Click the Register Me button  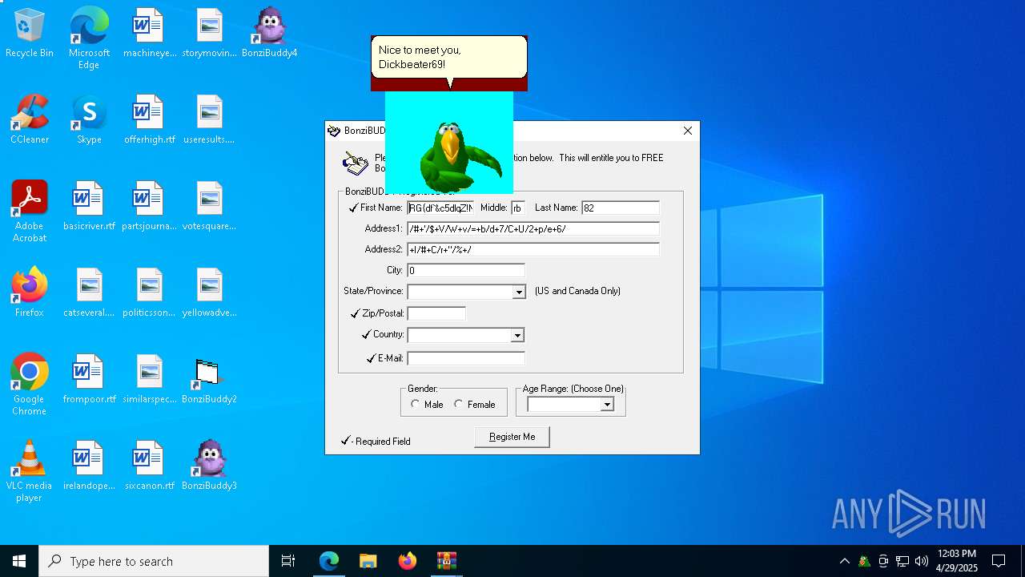click(x=512, y=437)
